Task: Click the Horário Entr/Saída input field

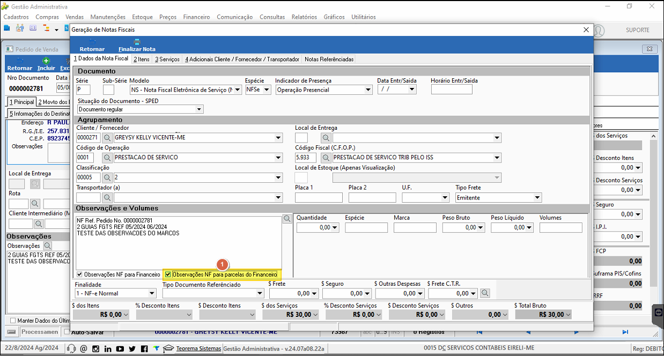Action: coord(452,90)
